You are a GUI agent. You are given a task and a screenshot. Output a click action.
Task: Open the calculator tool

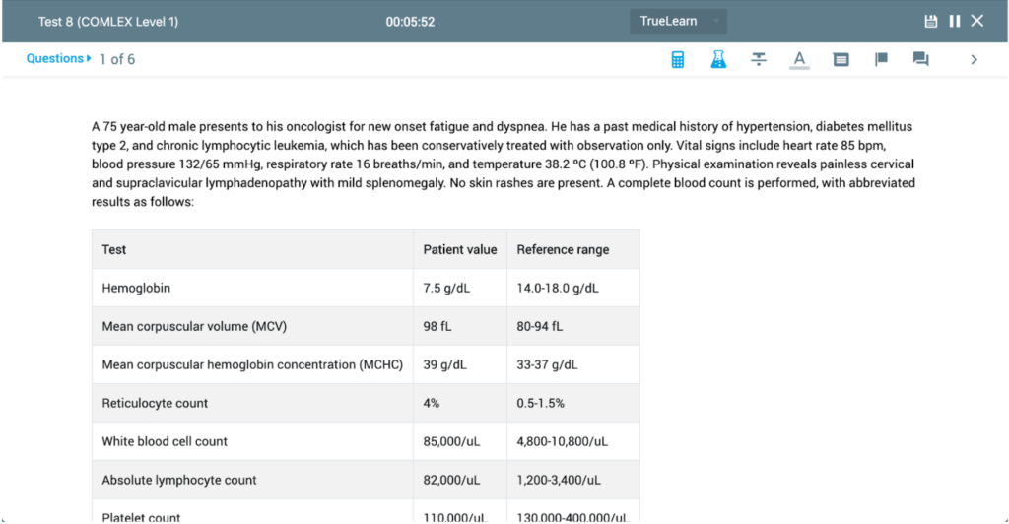[x=678, y=60]
